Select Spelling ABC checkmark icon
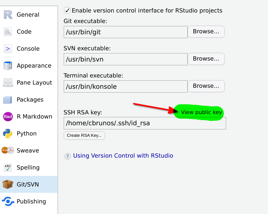 (8, 168)
